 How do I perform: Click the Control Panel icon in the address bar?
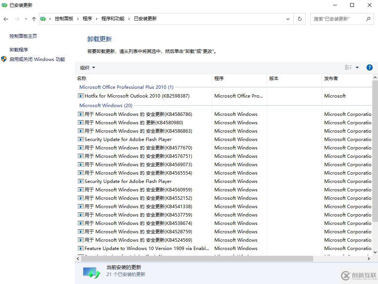point(43,18)
